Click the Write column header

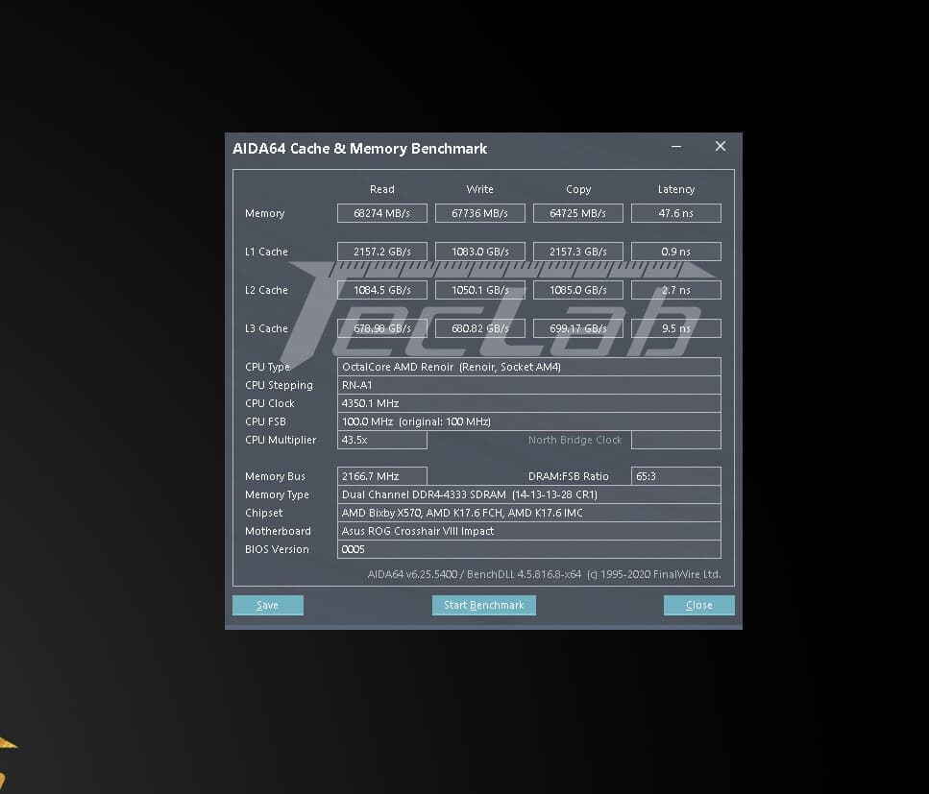click(x=480, y=189)
